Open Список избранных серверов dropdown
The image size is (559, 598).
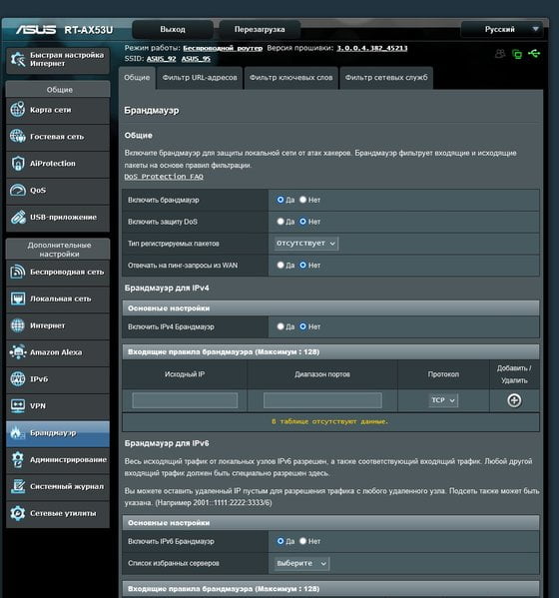[x=302, y=563]
